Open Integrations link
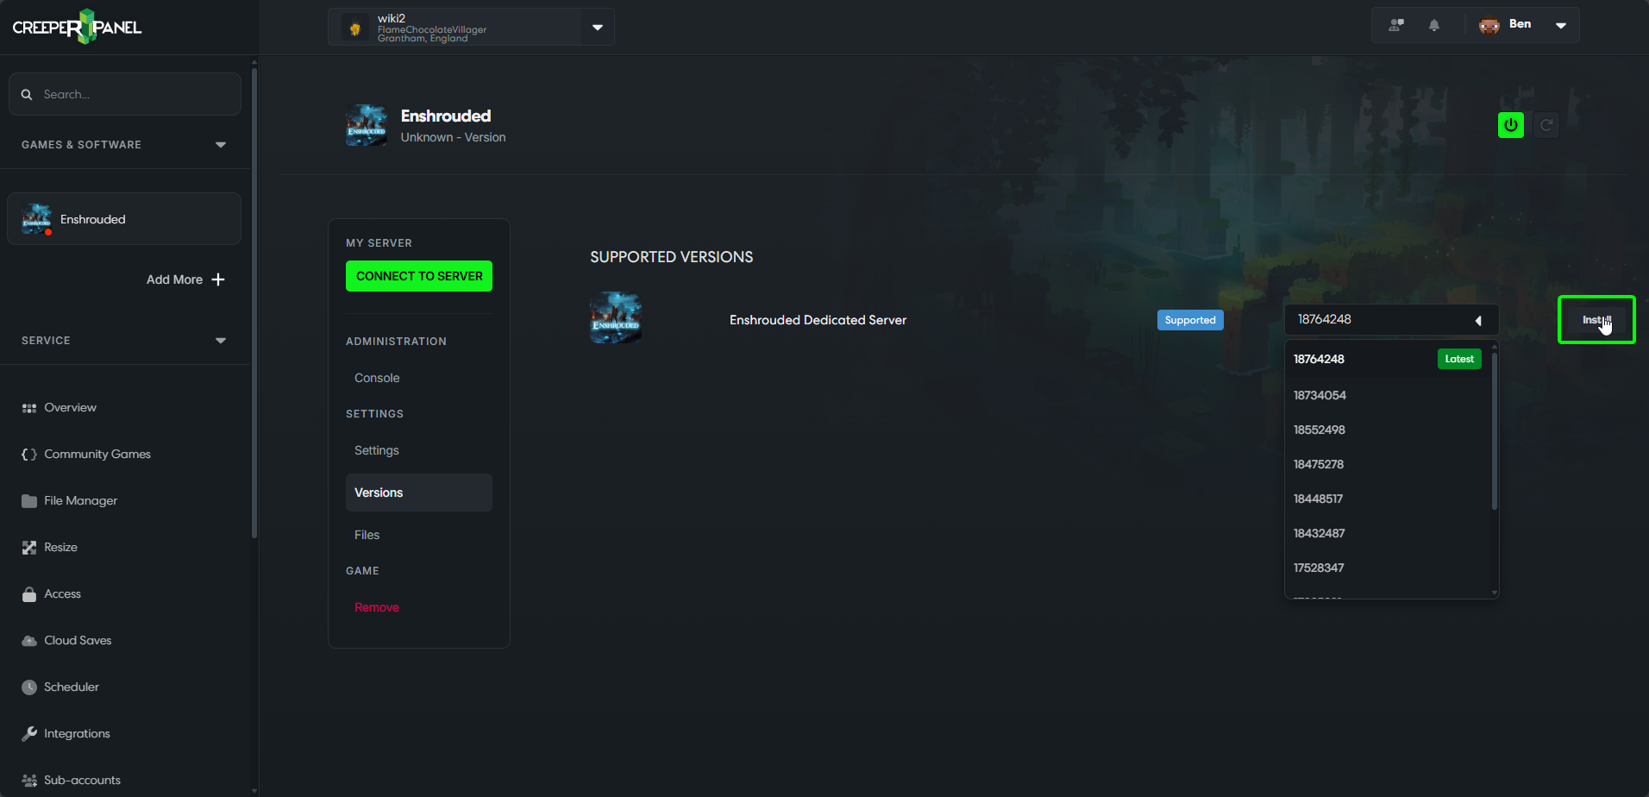This screenshot has height=797, width=1649. (77, 734)
